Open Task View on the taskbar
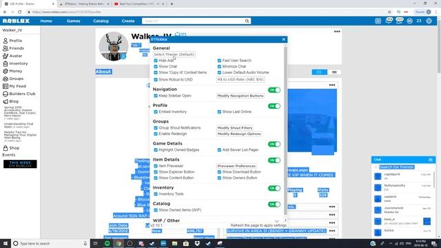The height and width of the screenshot is (248, 441). (96, 243)
